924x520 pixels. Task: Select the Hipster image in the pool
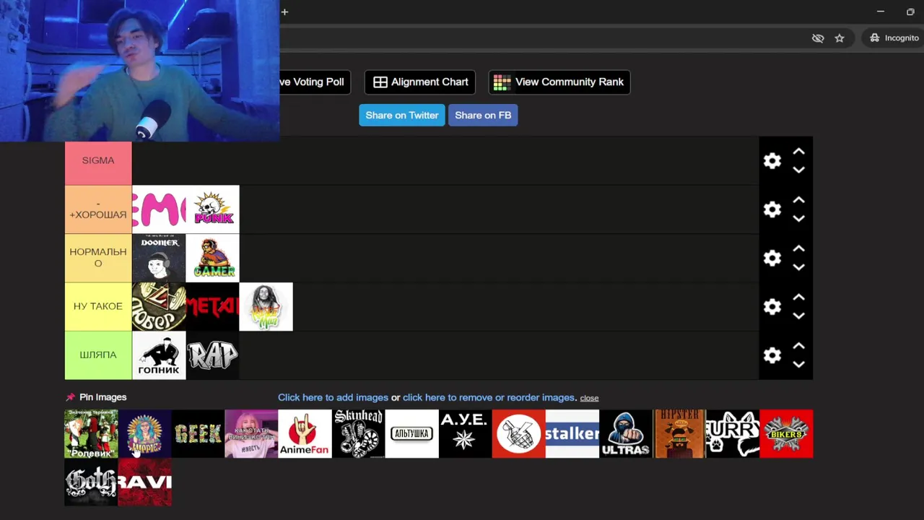click(679, 433)
